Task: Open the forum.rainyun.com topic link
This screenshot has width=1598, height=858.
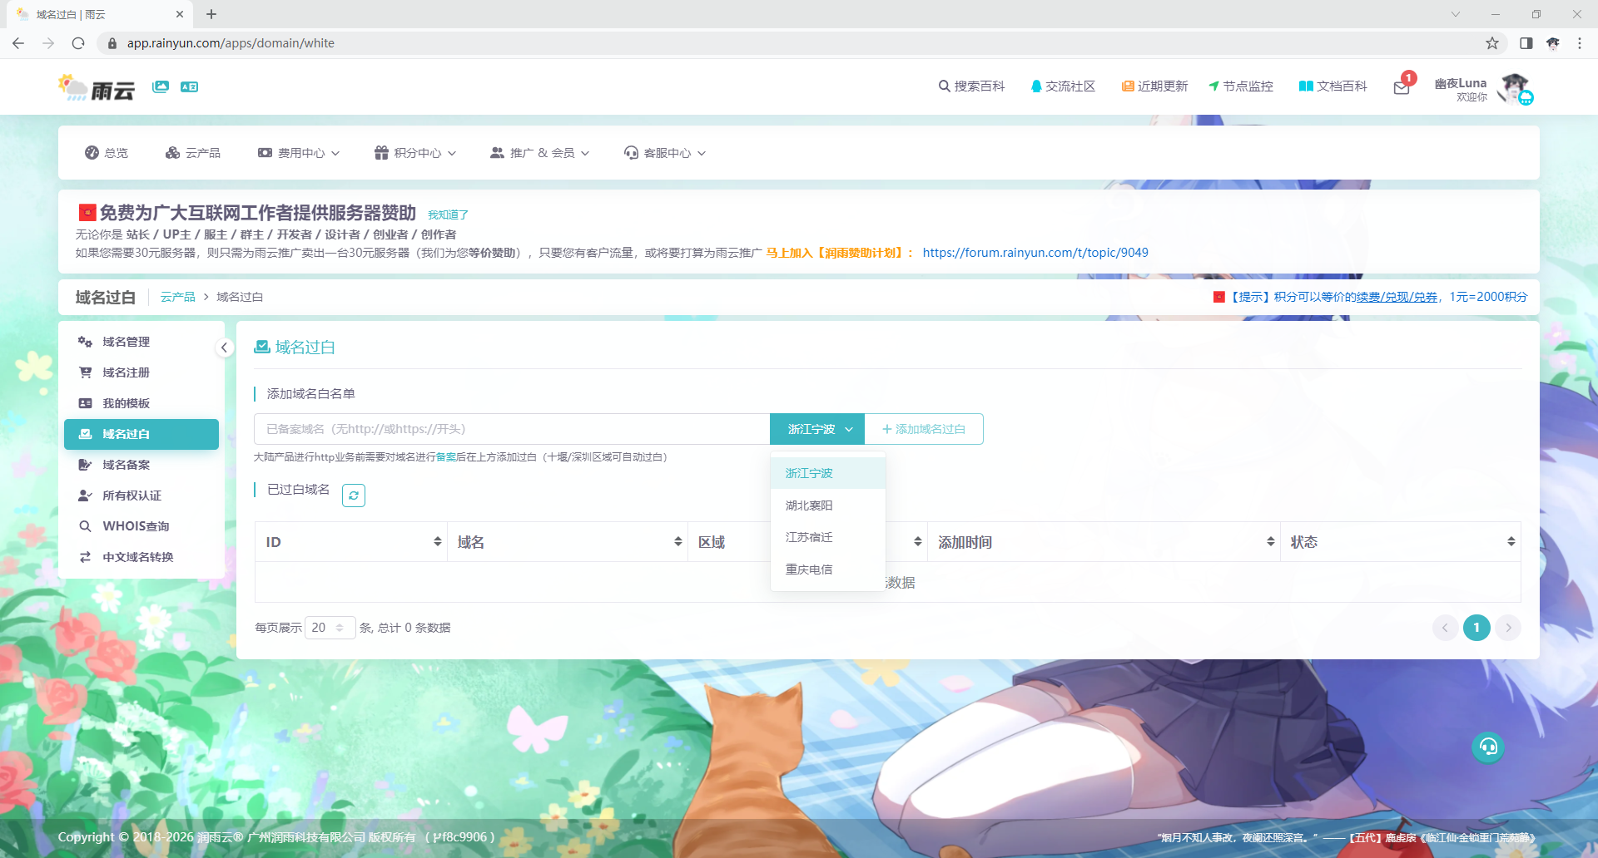Action: pyautogui.click(x=1035, y=253)
